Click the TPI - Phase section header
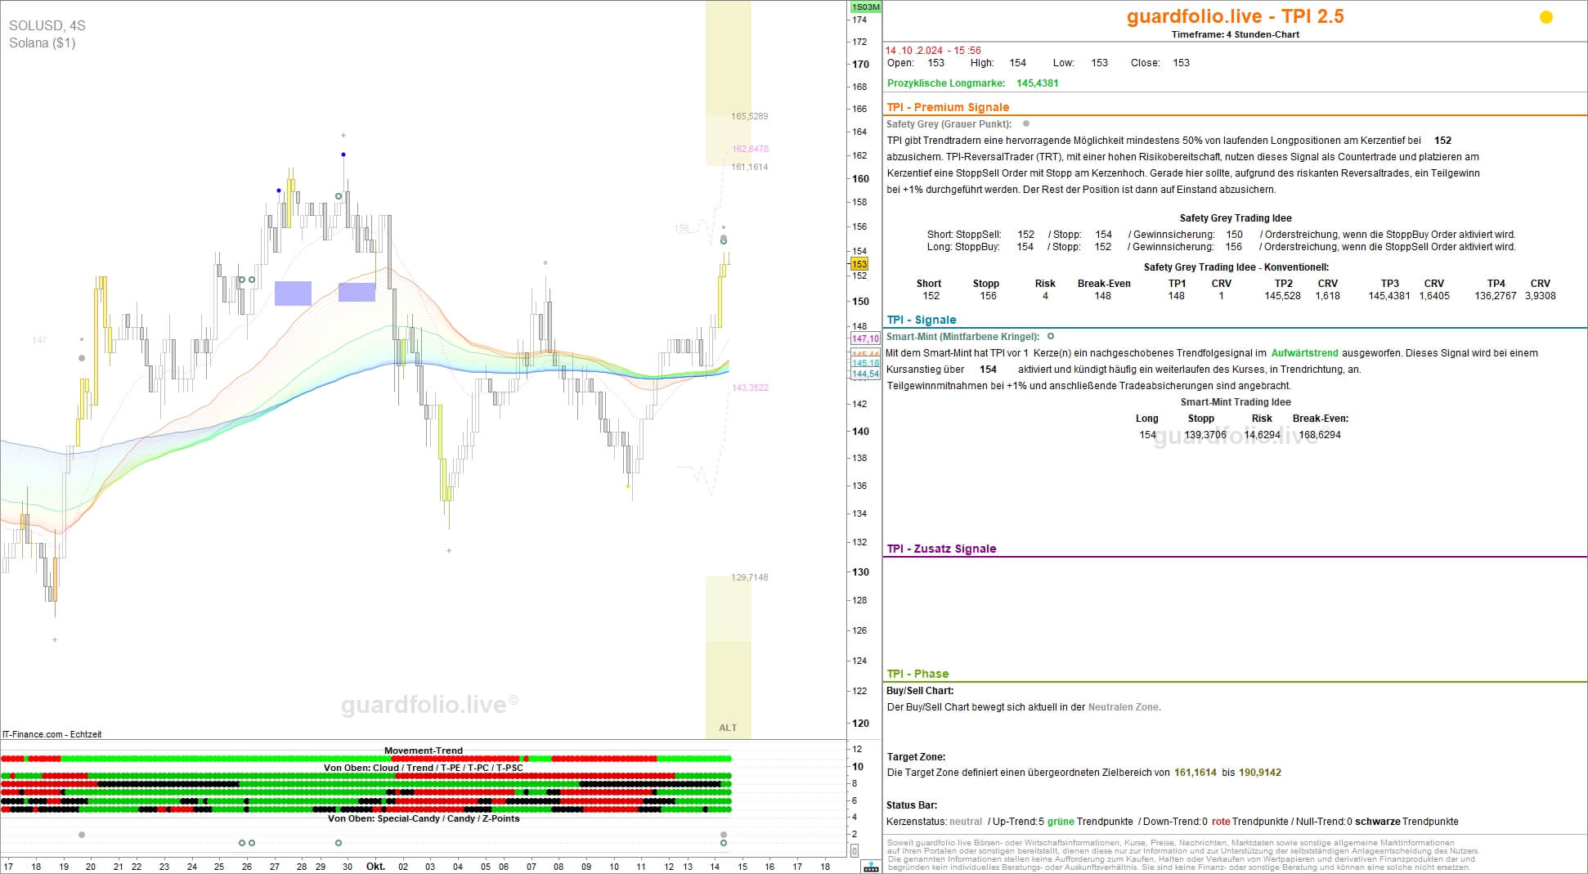 point(917,674)
